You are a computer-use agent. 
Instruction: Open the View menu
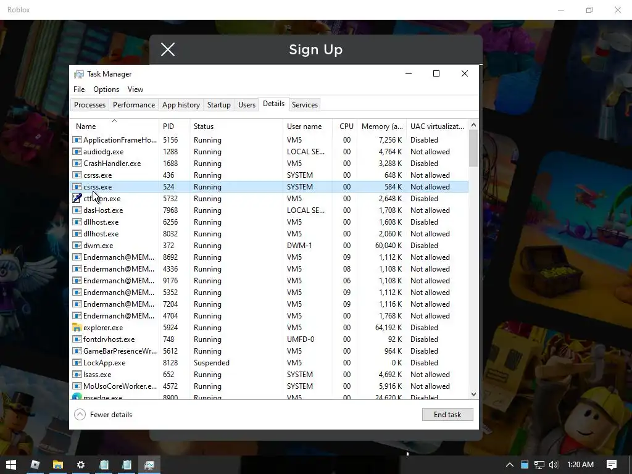coord(135,89)
